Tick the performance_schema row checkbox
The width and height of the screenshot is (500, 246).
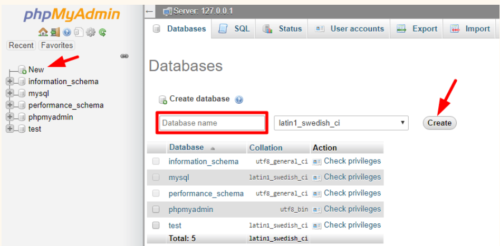click(x=156, y=193)
